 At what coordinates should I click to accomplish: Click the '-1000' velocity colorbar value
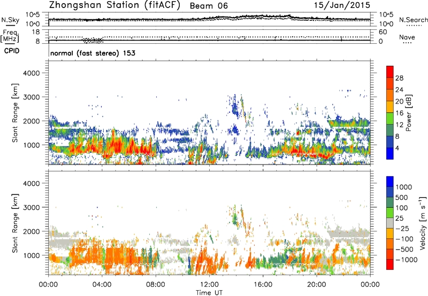click(406, 260)
